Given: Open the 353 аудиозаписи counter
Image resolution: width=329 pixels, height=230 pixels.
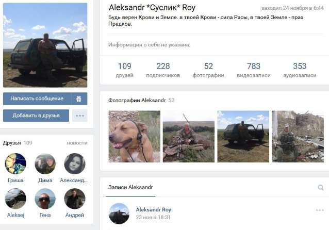Looking at the screenshot, I should point(300,70).
